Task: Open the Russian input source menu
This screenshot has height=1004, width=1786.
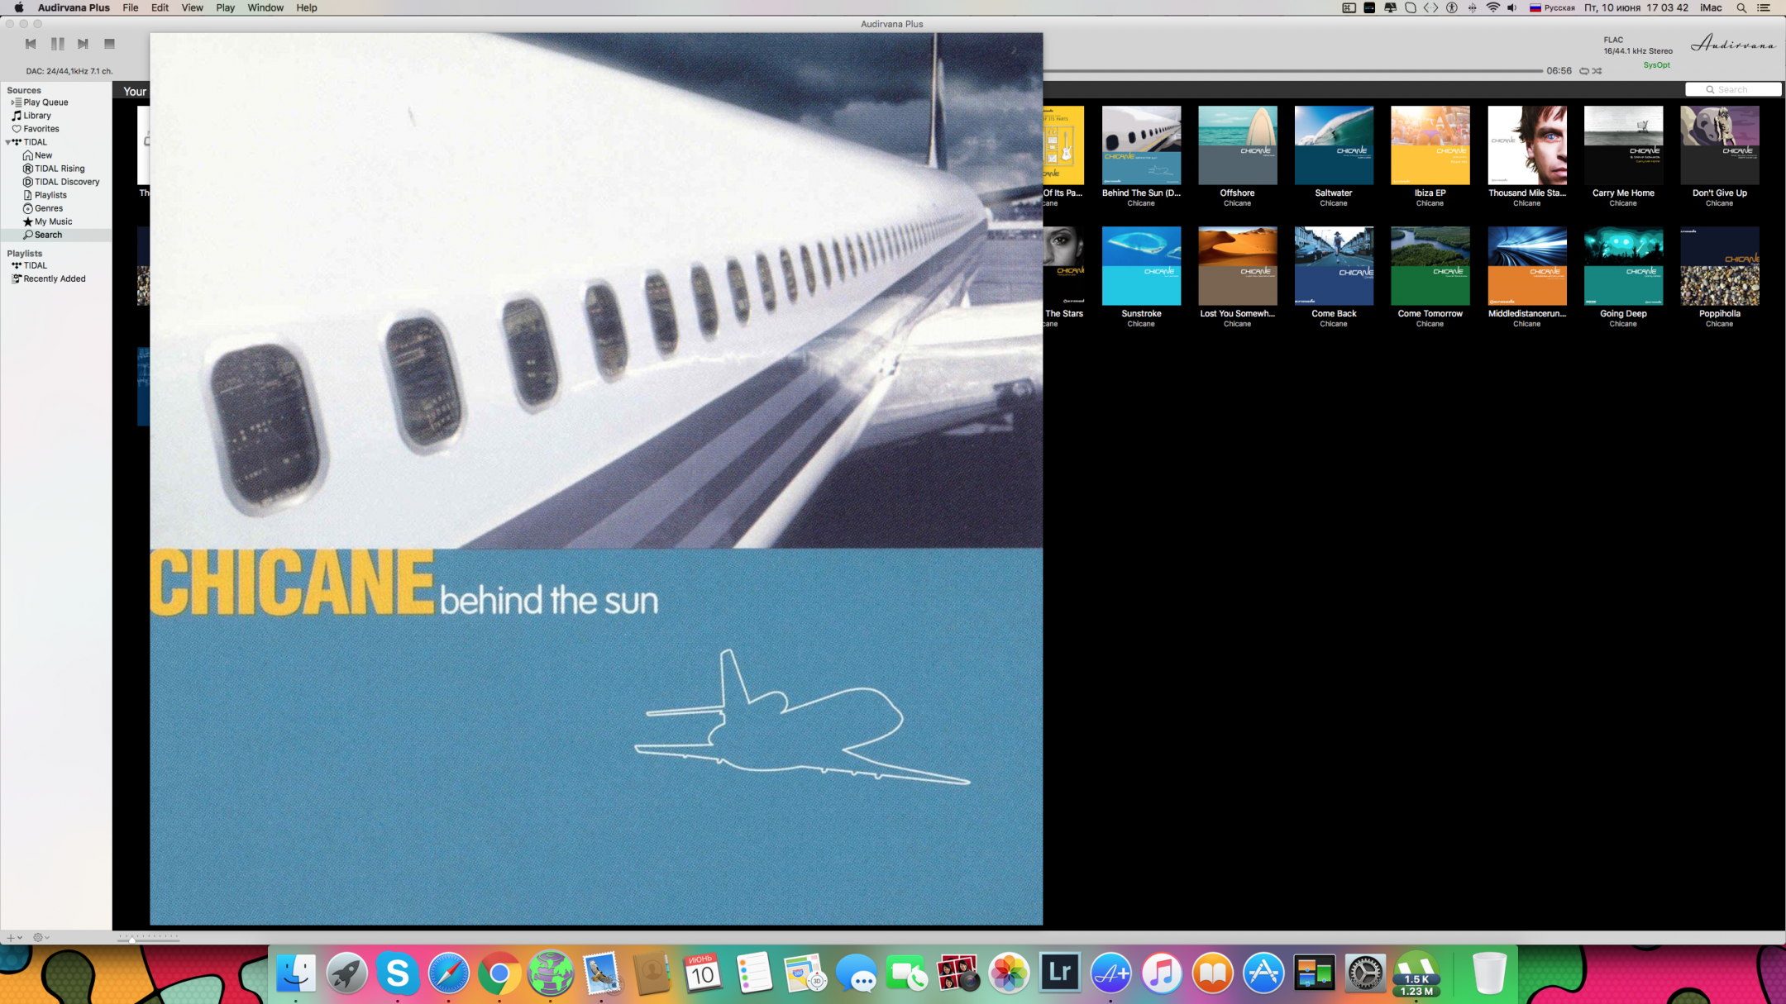Action: coord(1551,7)
